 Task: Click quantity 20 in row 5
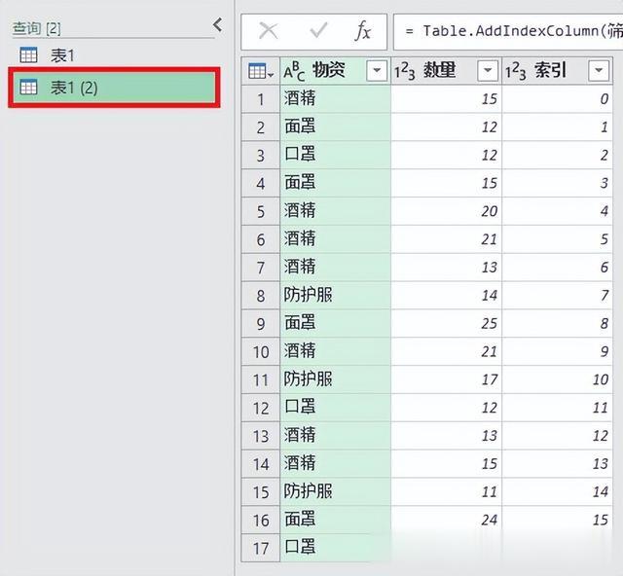[x=447, y=211]
